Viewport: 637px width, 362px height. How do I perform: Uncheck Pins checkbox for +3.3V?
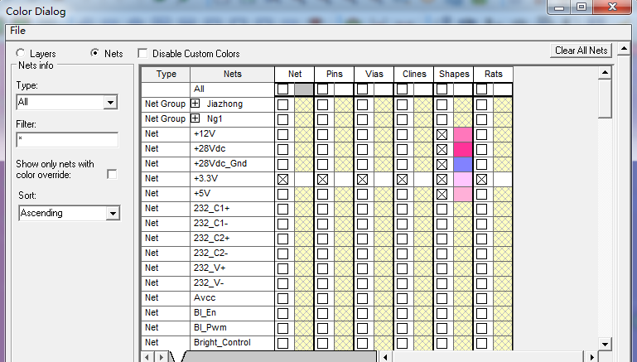pos(322,179)
